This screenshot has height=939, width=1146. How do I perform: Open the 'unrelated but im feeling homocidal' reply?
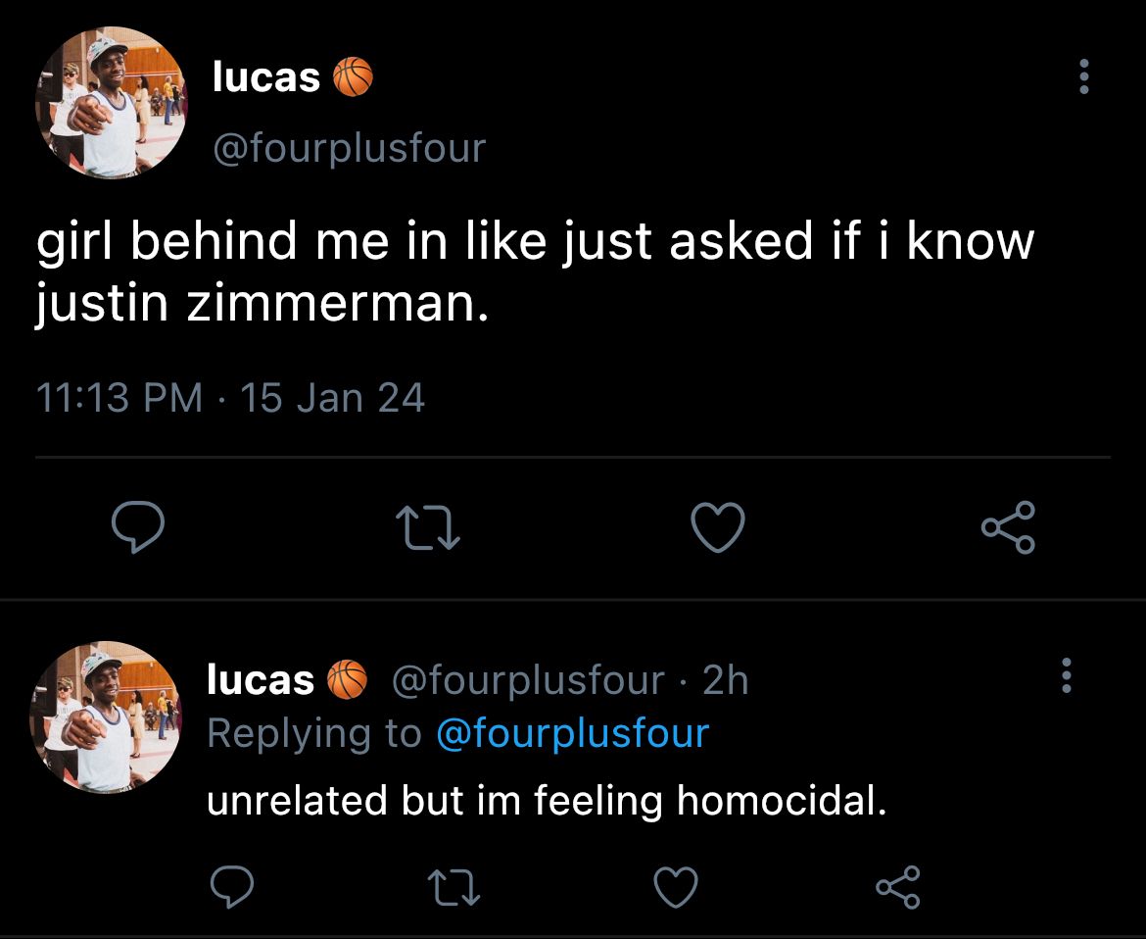[x=547, y=800]
